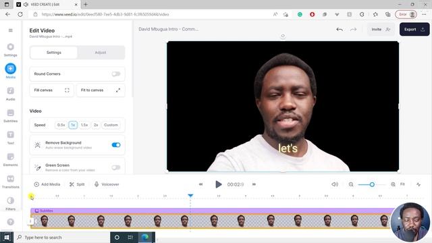
Task: Adjust the timeline zoom slider
Action: [372, 184]
